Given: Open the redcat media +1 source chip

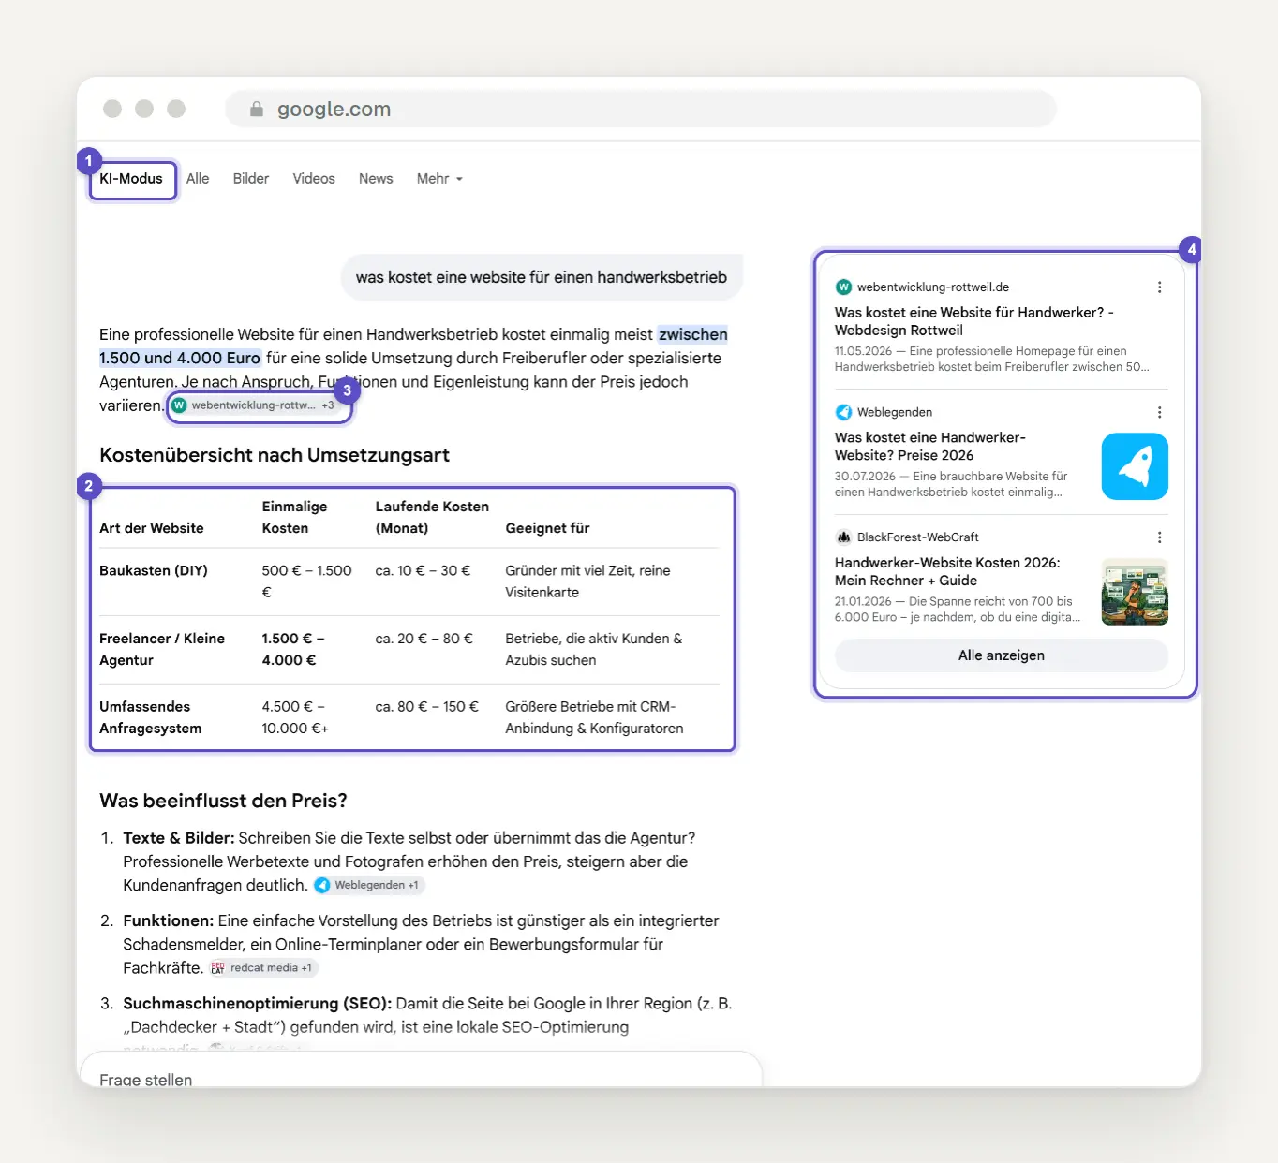Looking at the screenshot, I should click(x=261, y=968).
